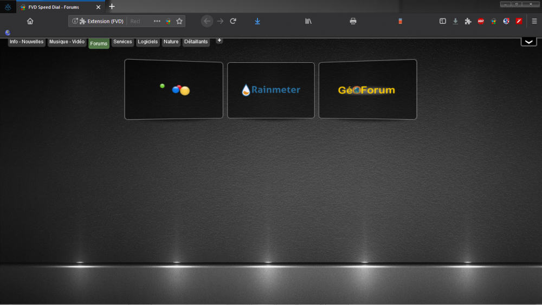Click the gray download extension icon
This screenshot has width=542, height=305.
tap(455, 21)
